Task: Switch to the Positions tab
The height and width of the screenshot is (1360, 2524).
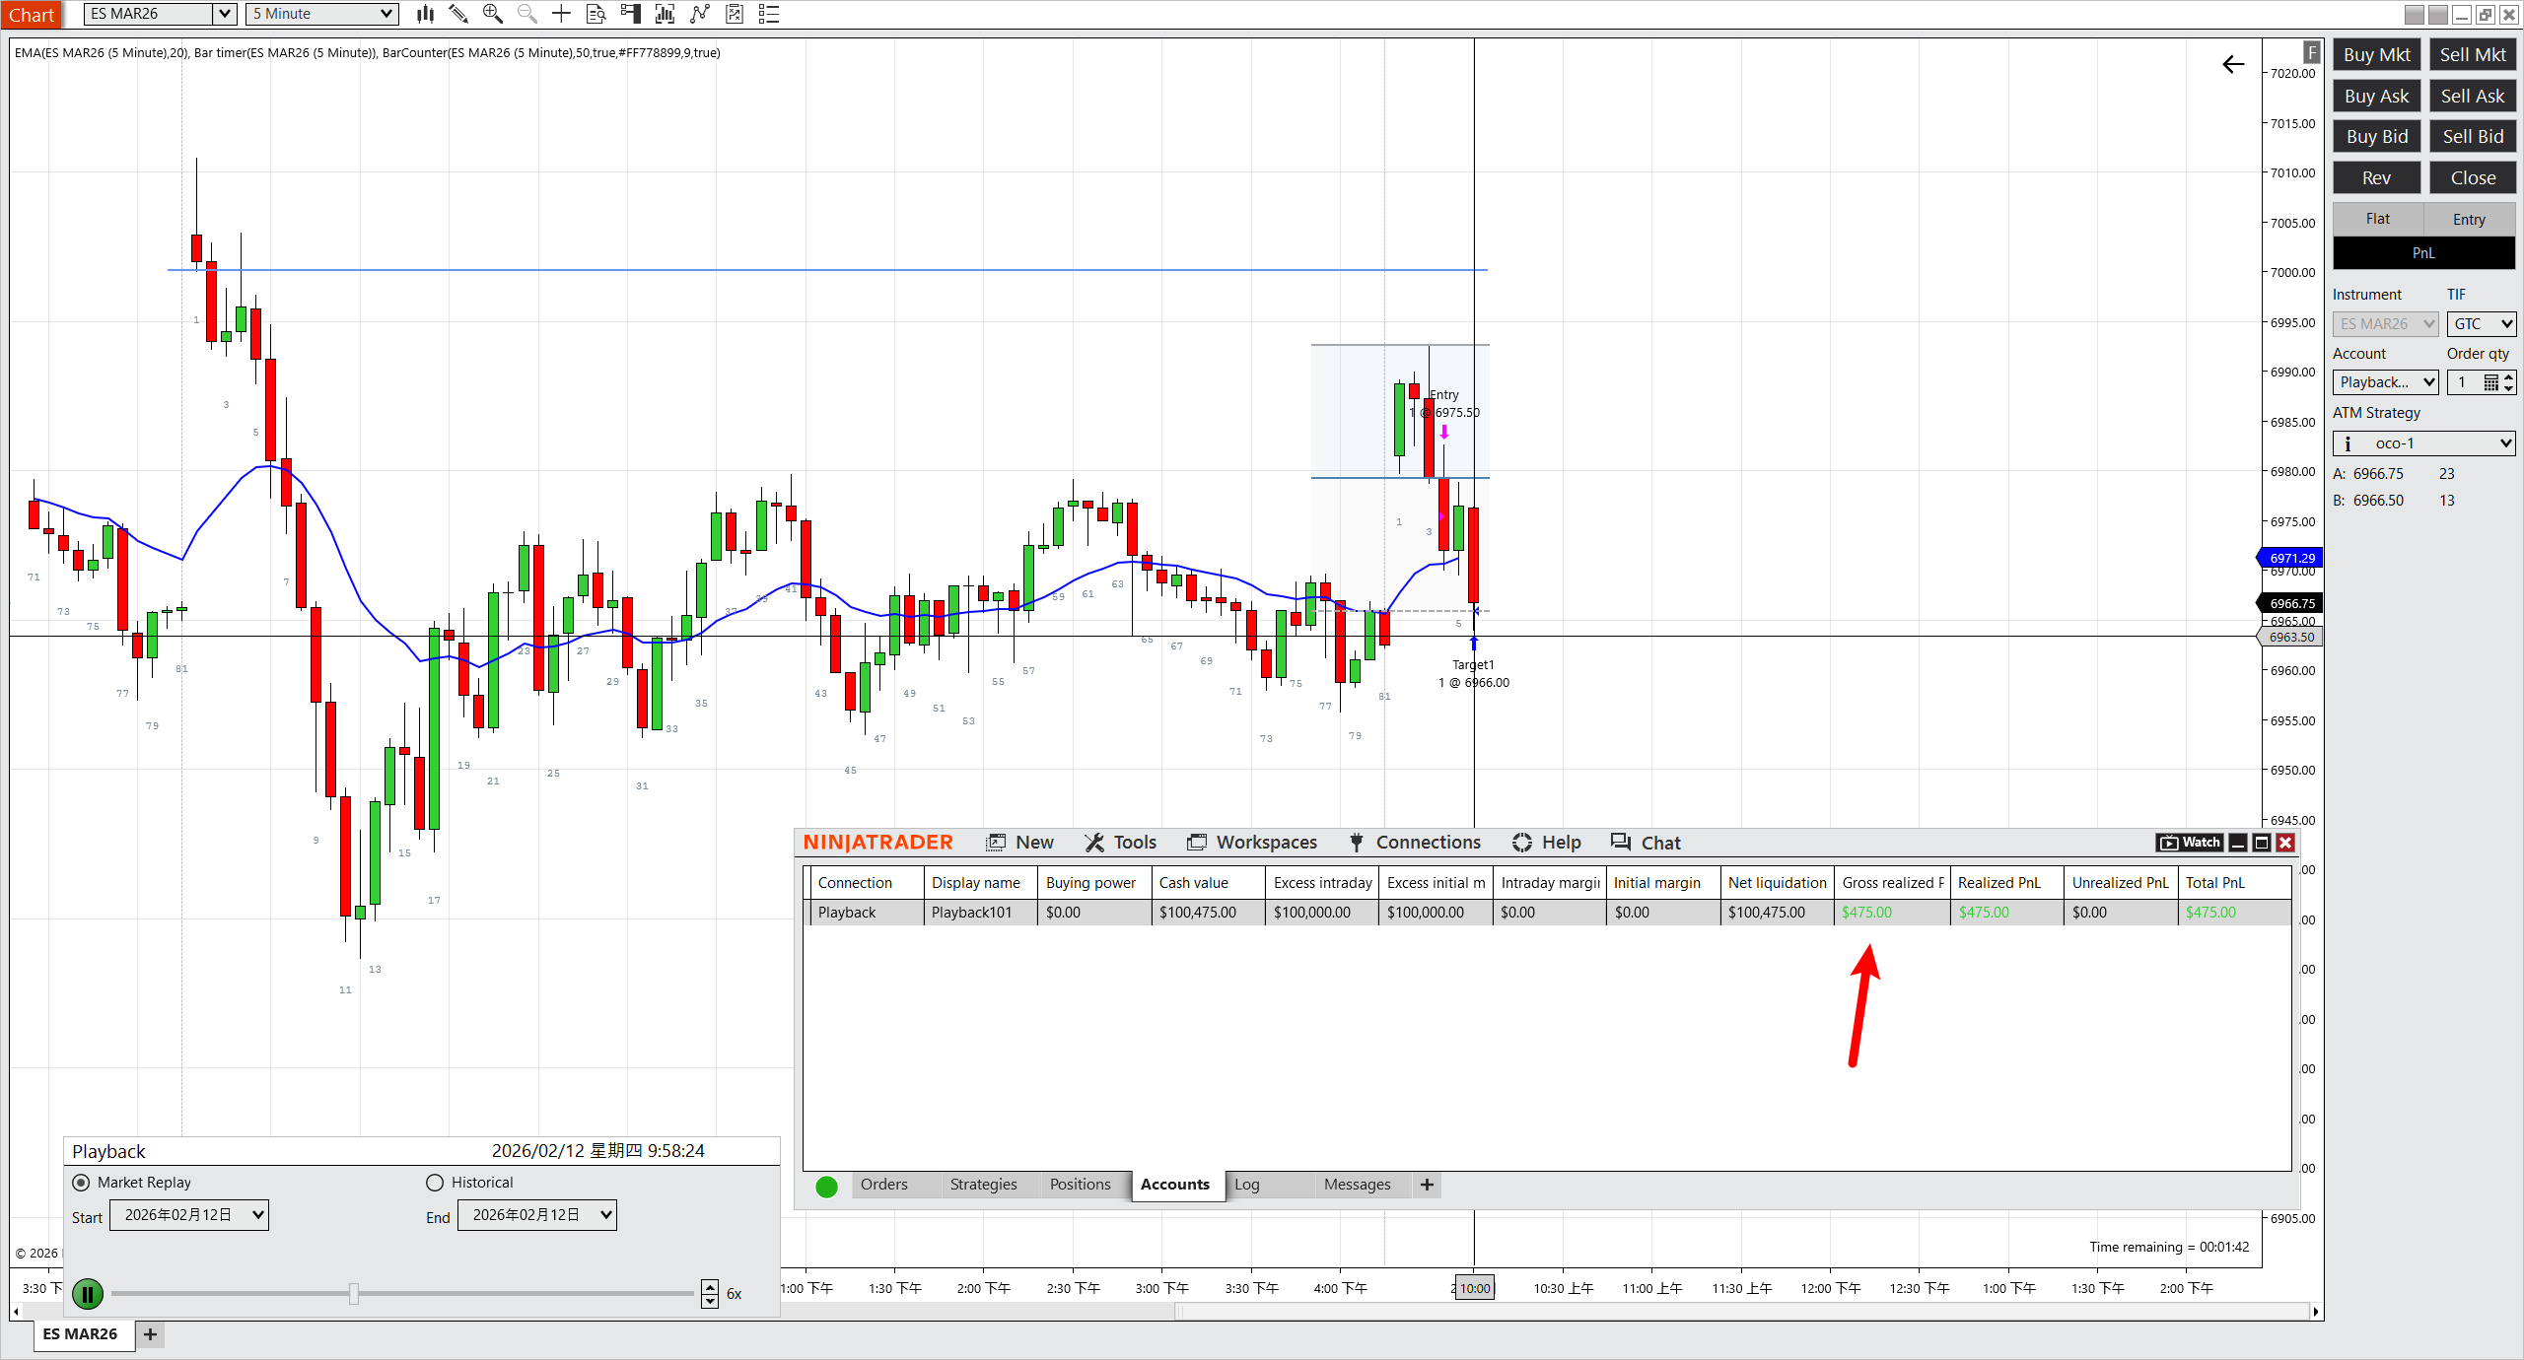Action: [x=1080, y=1184]
